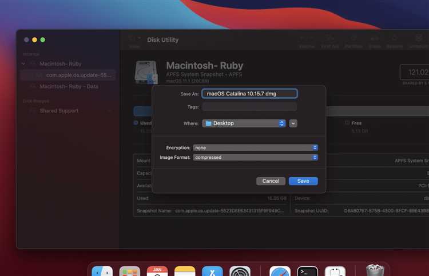Screen dimensions: 429x276
Task: Click the Macintosh- Ruby volume heading
Action: pos(205,66)
